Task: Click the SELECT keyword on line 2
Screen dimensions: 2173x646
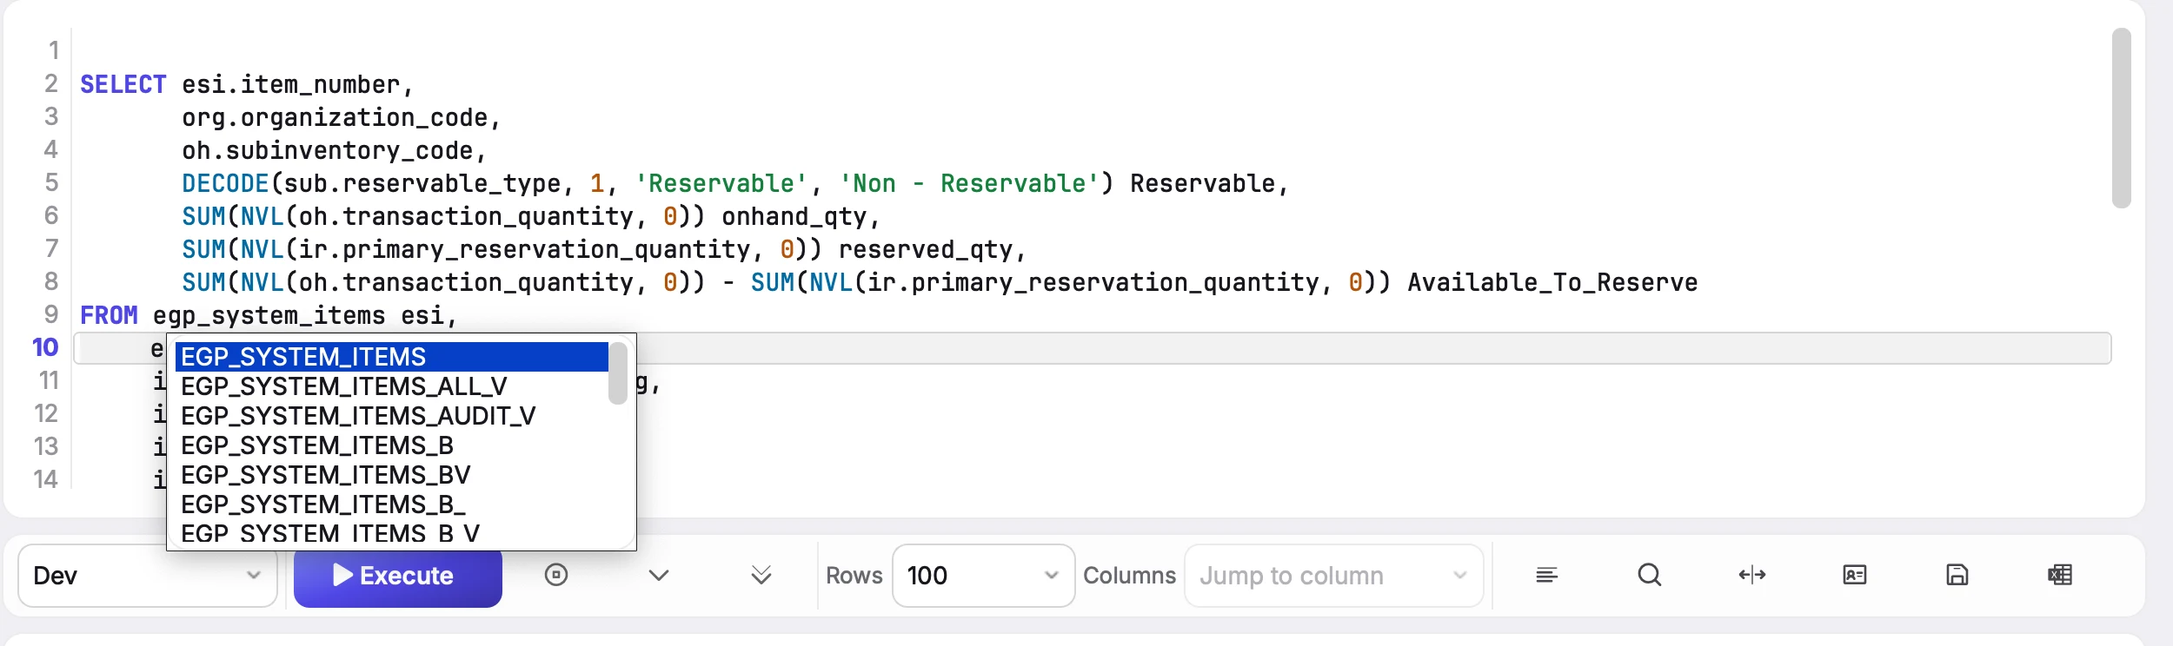Action: click(x=123, y=84)
